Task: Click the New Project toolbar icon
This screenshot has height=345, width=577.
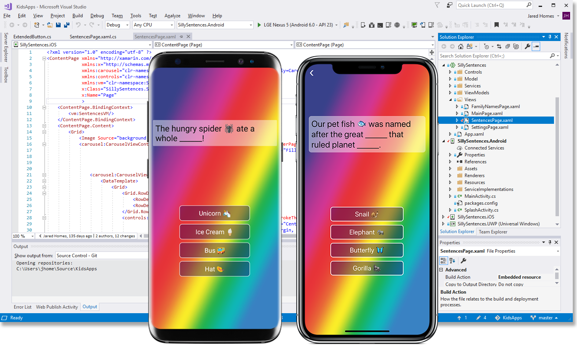Action: pos(37,25)
